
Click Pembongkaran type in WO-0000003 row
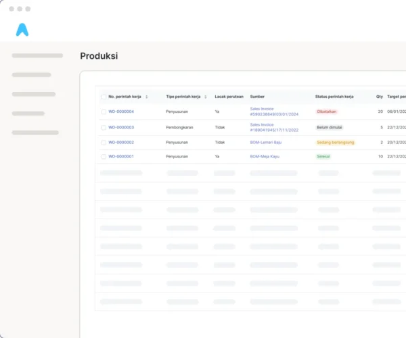[x=179, y=127]
